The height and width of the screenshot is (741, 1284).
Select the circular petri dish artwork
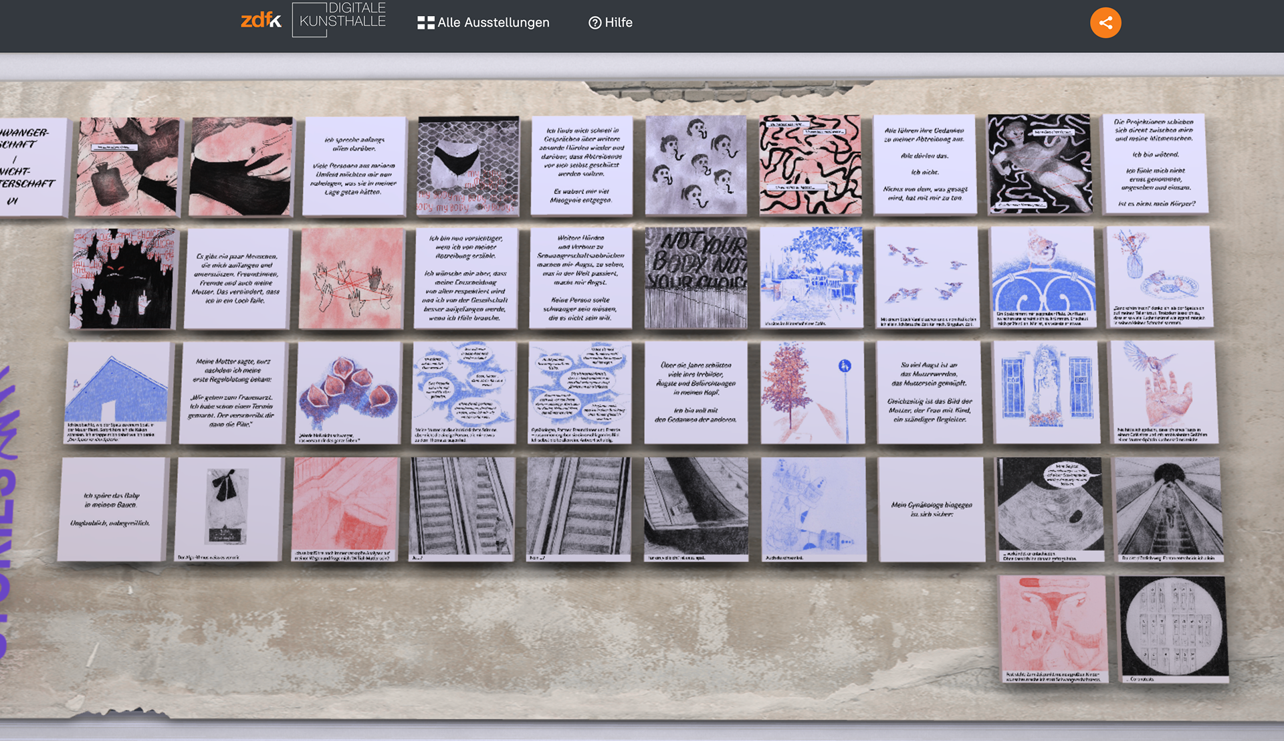point(1174,629)
